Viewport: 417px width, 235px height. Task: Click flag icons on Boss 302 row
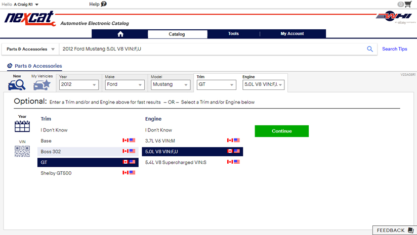tap(129, 151)
